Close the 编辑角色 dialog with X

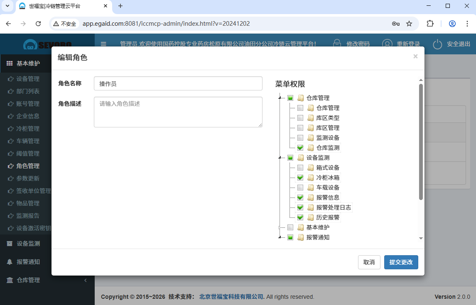(415, 56)
